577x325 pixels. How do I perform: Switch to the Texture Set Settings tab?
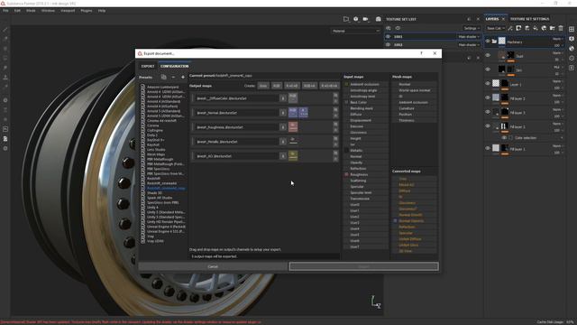coord(529,19)
